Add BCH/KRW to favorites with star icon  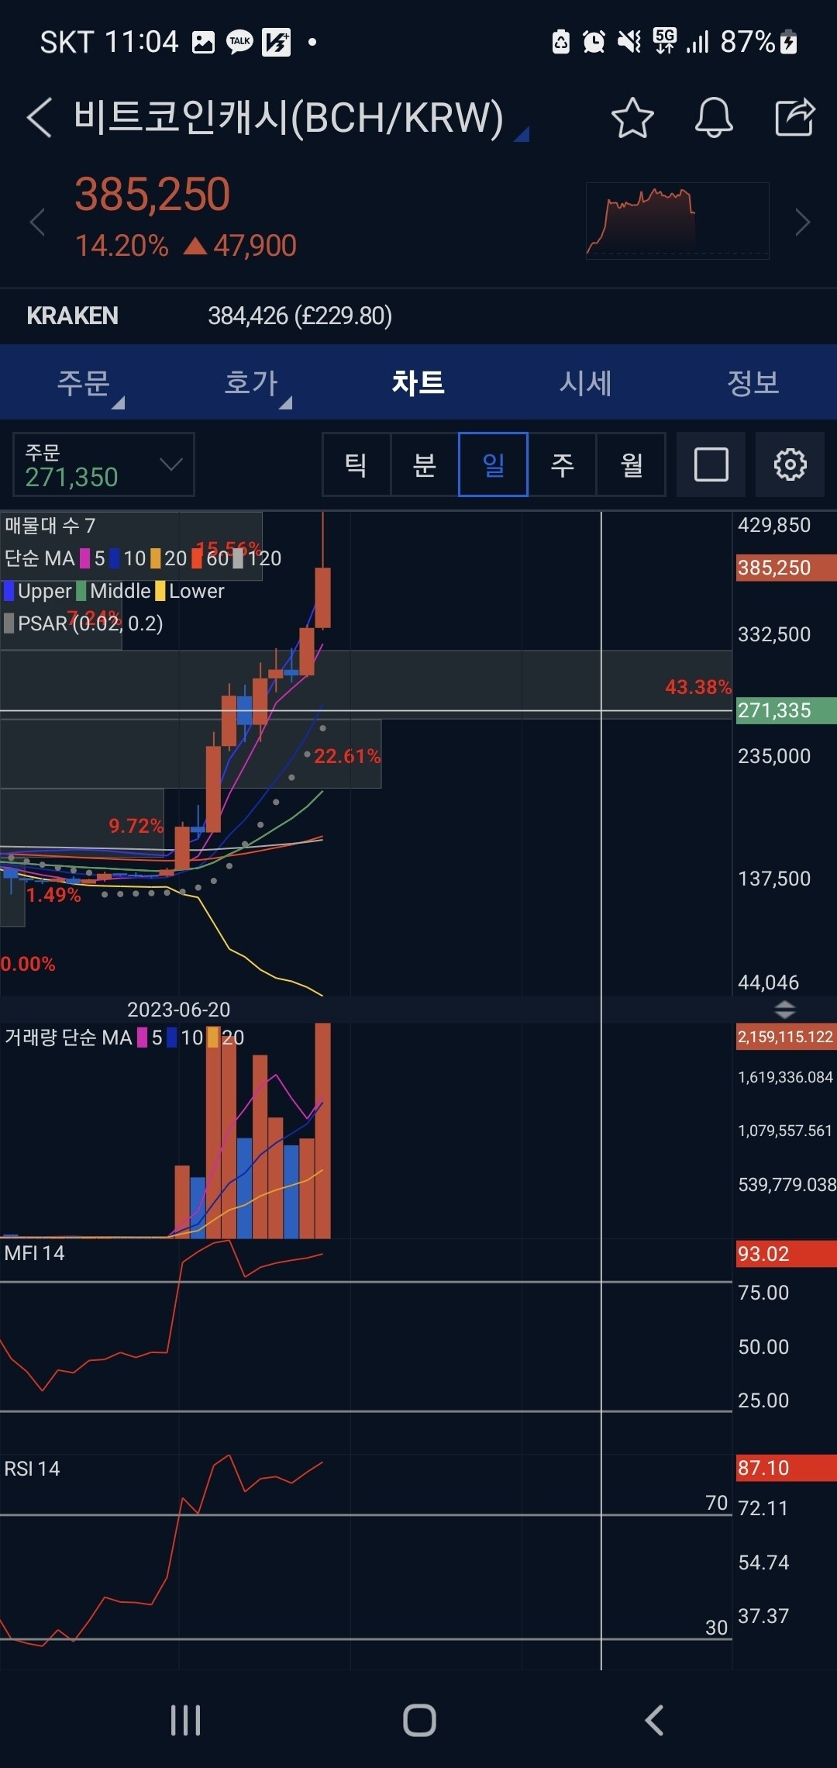coord(632,118)
